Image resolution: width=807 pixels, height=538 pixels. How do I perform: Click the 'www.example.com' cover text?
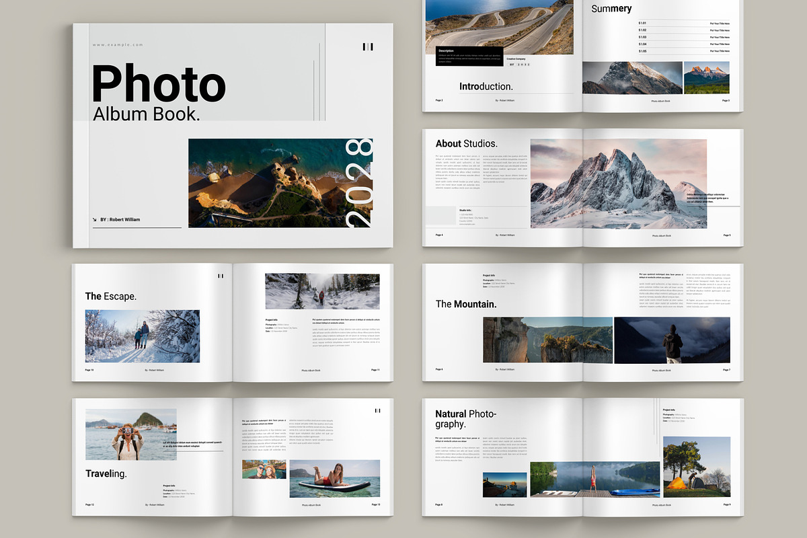[x=118, y=45]
